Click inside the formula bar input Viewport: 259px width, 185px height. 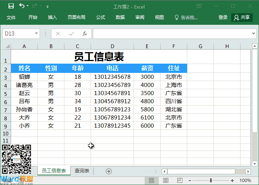click(172, 34)
